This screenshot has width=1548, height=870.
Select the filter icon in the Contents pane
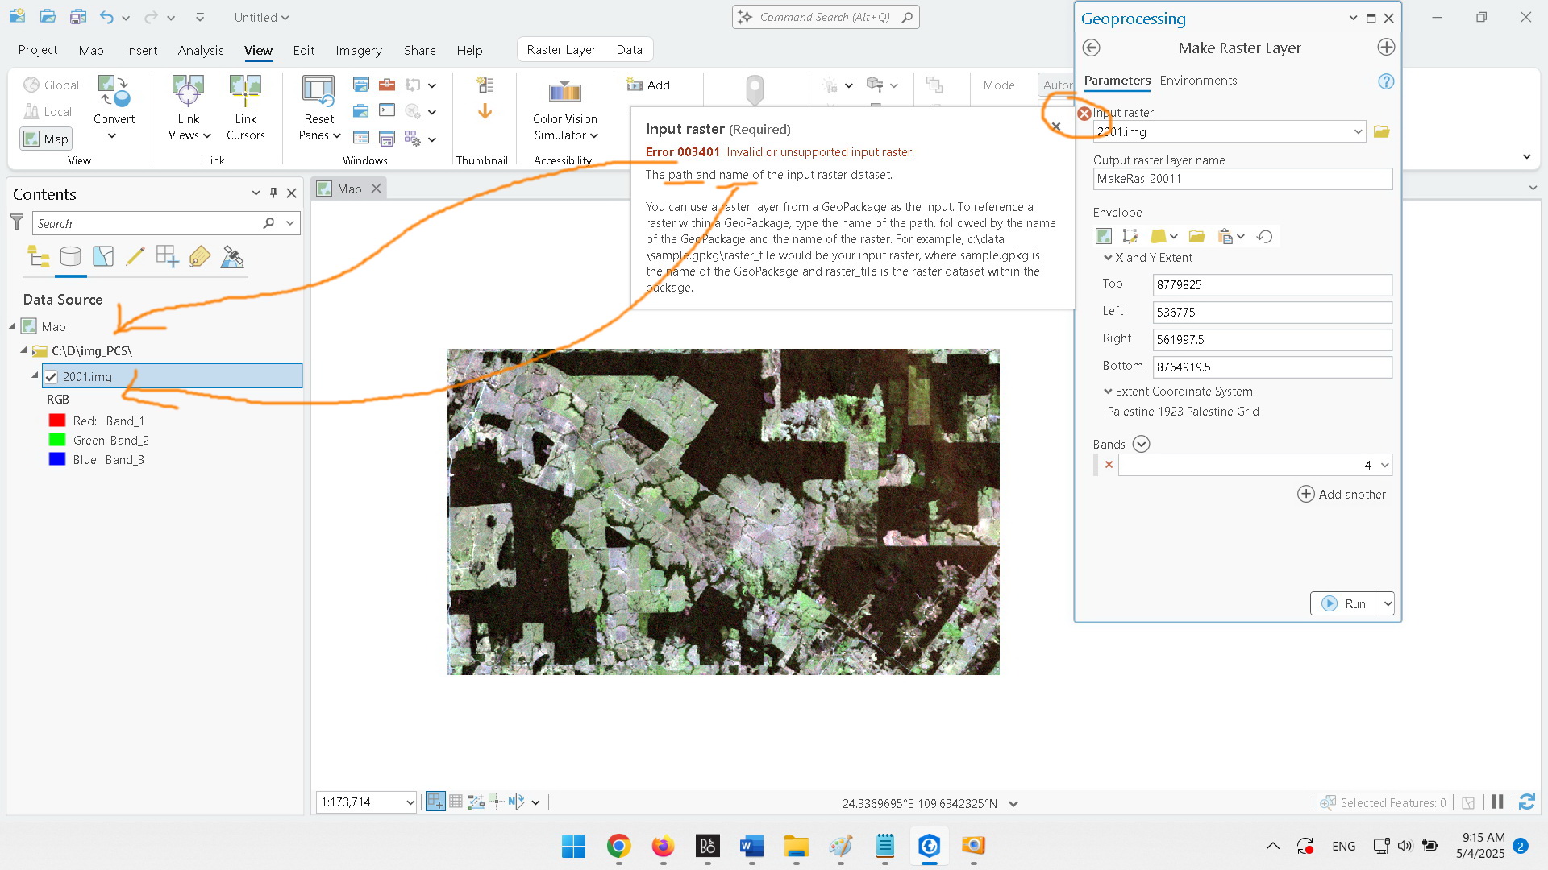(x=16, y=223)
